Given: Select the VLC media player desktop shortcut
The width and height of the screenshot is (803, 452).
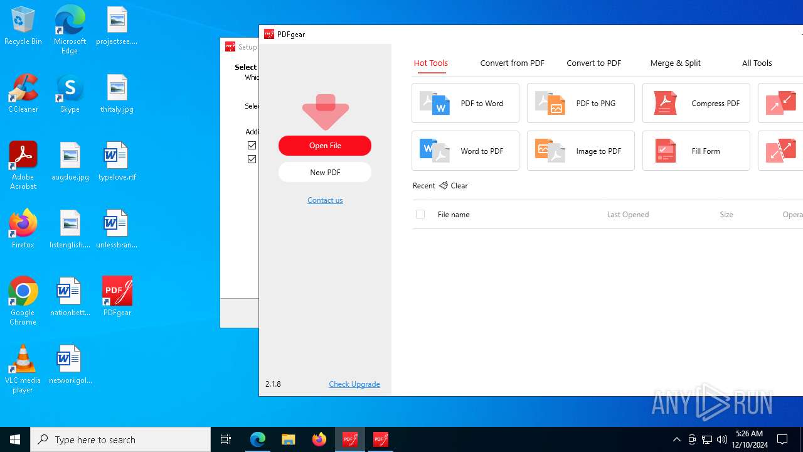Looking at the screenshot, I should tap(23, 369).
